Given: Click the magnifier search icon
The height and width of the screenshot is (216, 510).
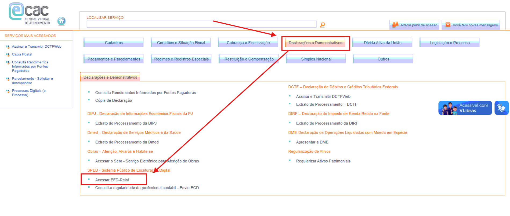Looking at the screenshot, I should (x=322, y=25).
